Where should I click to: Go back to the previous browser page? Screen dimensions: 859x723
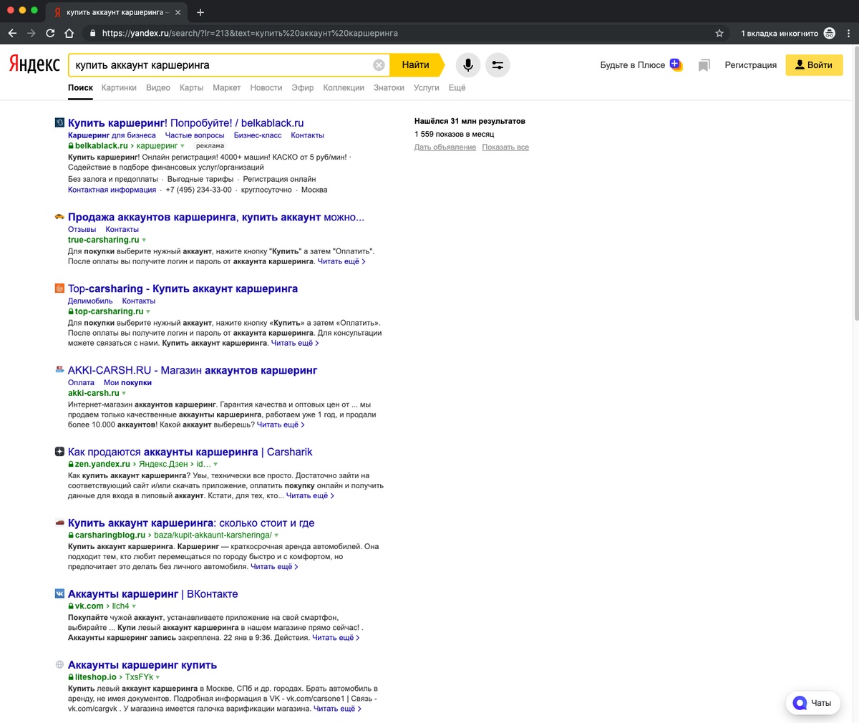pos(12,33)
